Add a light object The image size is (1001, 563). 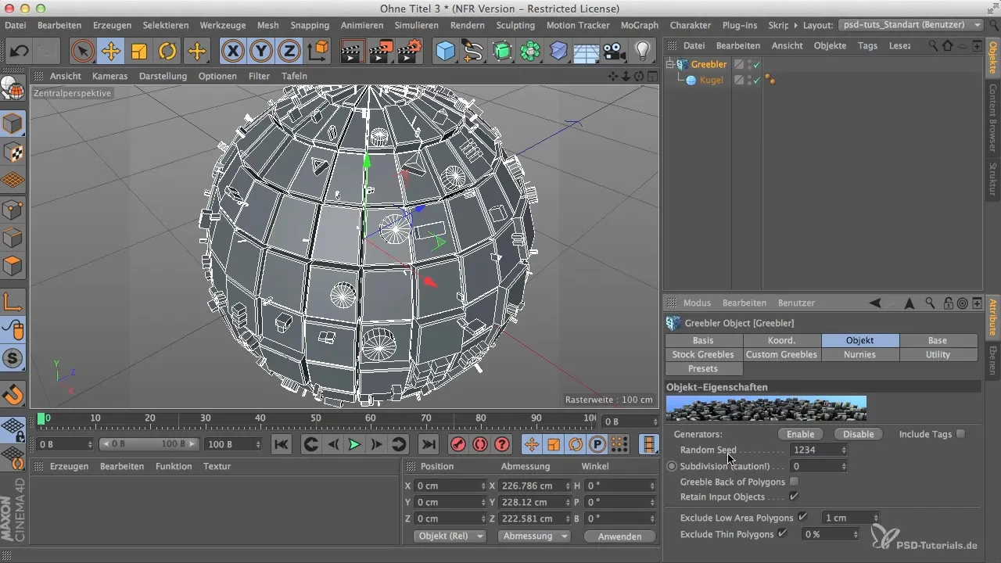(x=642, y=52)
